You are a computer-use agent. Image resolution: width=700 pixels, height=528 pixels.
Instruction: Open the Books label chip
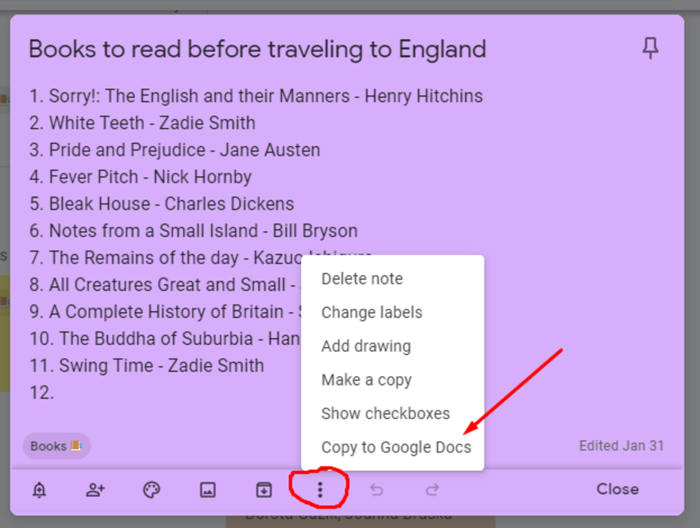coord(56,446)
